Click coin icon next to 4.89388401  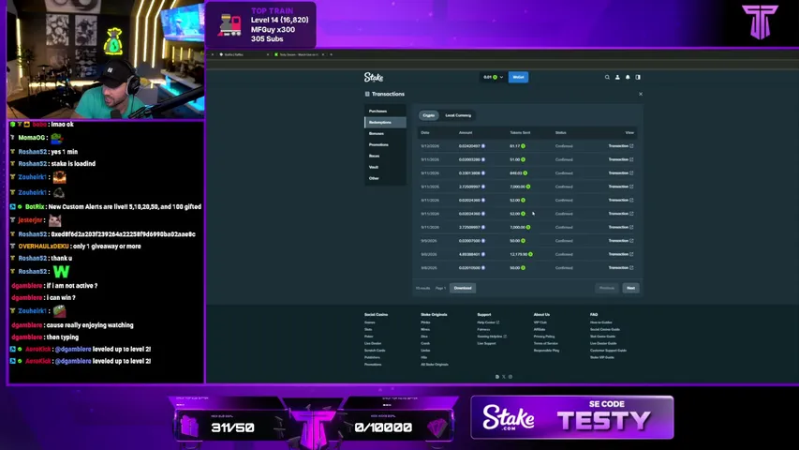click(483, 254)
